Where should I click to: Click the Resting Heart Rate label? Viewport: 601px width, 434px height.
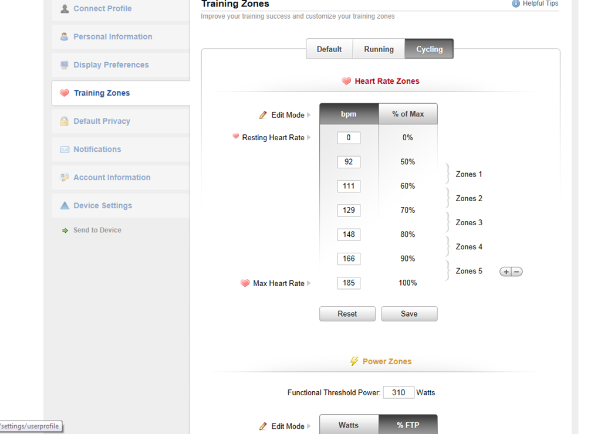274,137
